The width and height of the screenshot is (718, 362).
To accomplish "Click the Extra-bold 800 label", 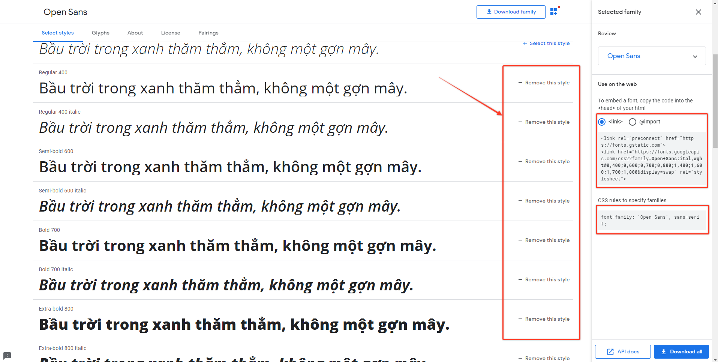I will 56,309.
